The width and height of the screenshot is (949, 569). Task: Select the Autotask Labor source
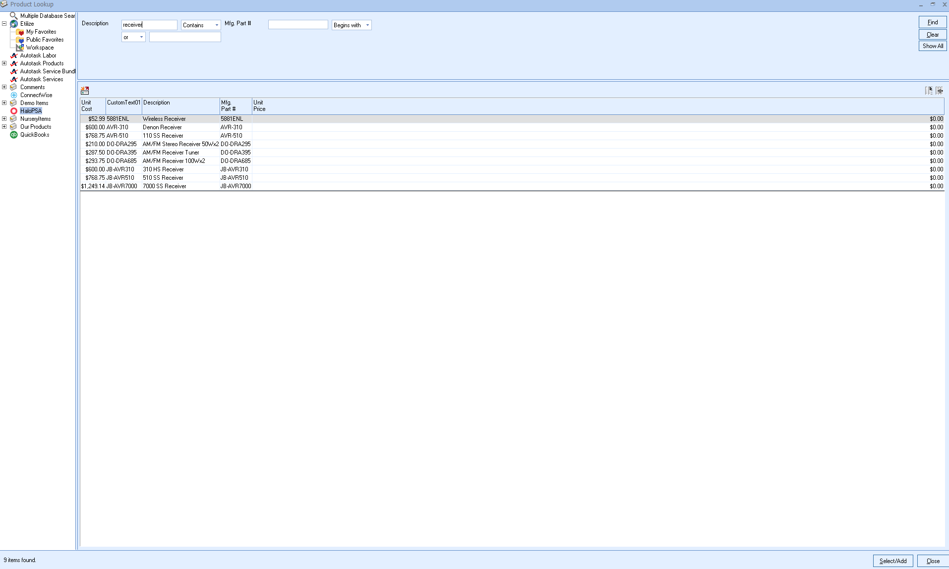tap(38, 55)
